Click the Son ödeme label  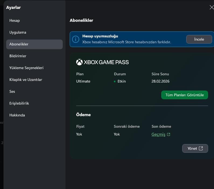click(x=161, y=127)
